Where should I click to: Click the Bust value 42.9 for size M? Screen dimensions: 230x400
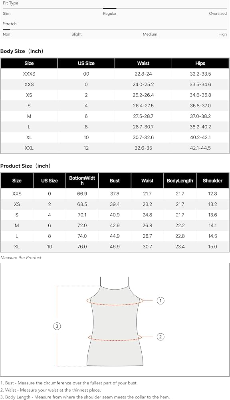115,226
